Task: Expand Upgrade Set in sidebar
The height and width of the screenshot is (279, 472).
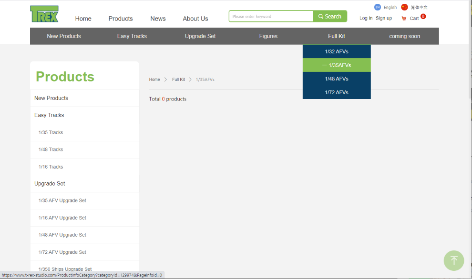Action: point(50,184)
